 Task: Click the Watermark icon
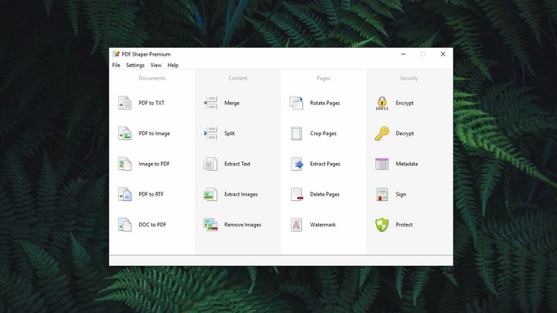click(296, 225)
